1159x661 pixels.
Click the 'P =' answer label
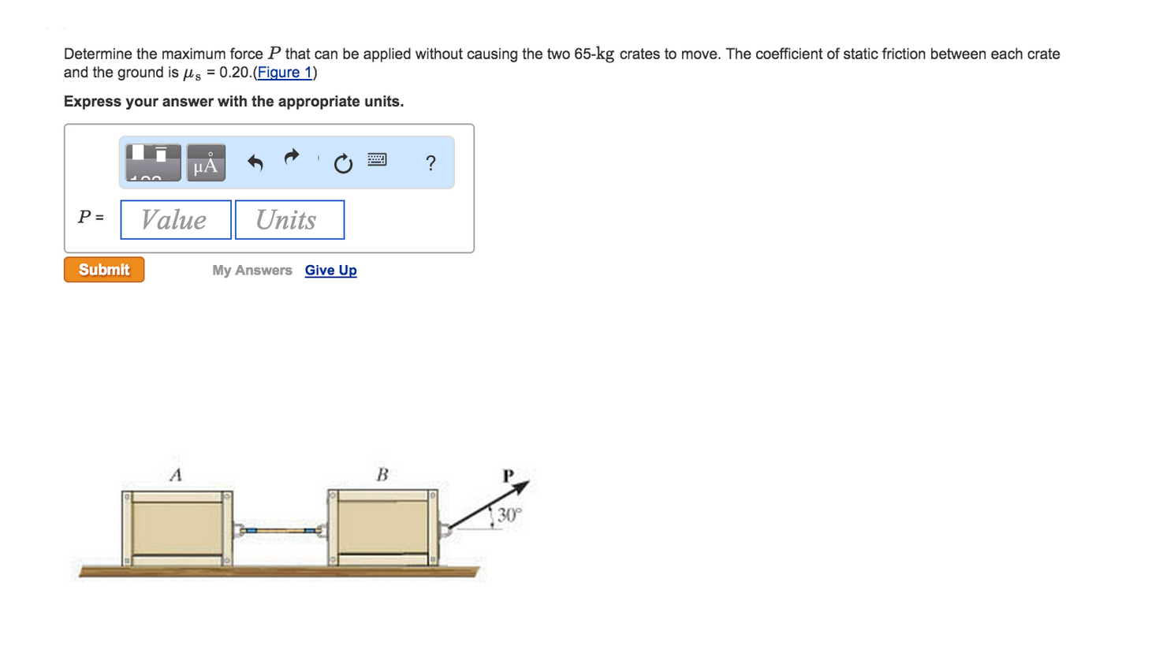point(91,217)
